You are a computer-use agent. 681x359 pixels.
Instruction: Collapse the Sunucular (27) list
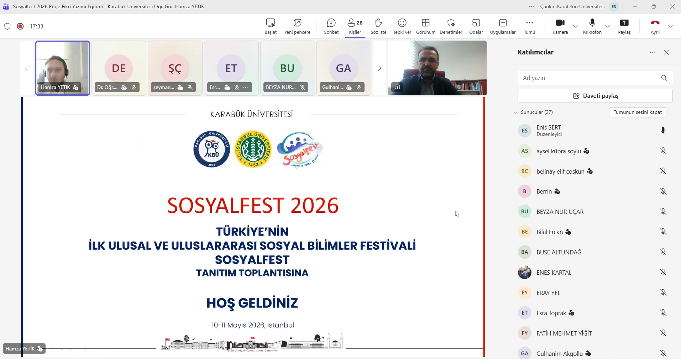515,112
